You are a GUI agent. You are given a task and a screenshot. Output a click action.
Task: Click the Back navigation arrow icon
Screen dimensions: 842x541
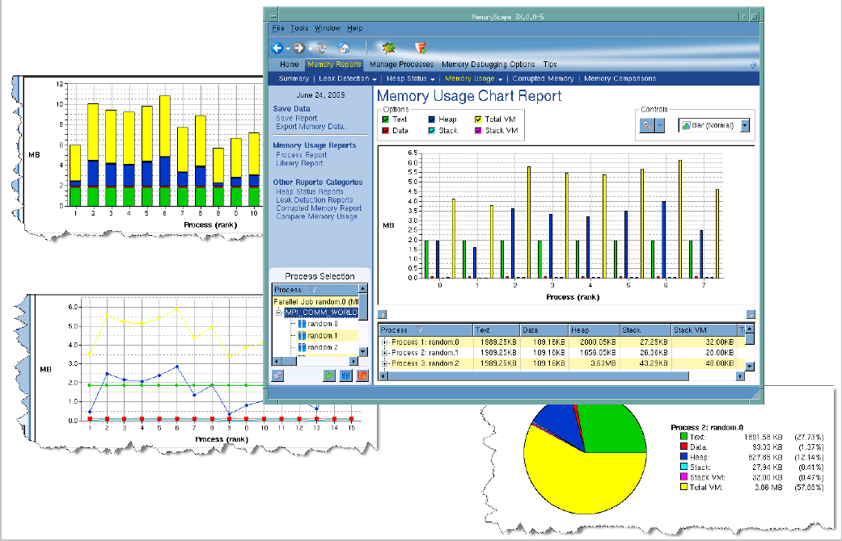click(277, 48)
